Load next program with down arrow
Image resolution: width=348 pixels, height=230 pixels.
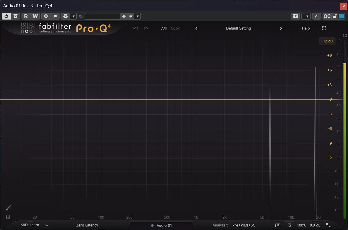(131, 16)
